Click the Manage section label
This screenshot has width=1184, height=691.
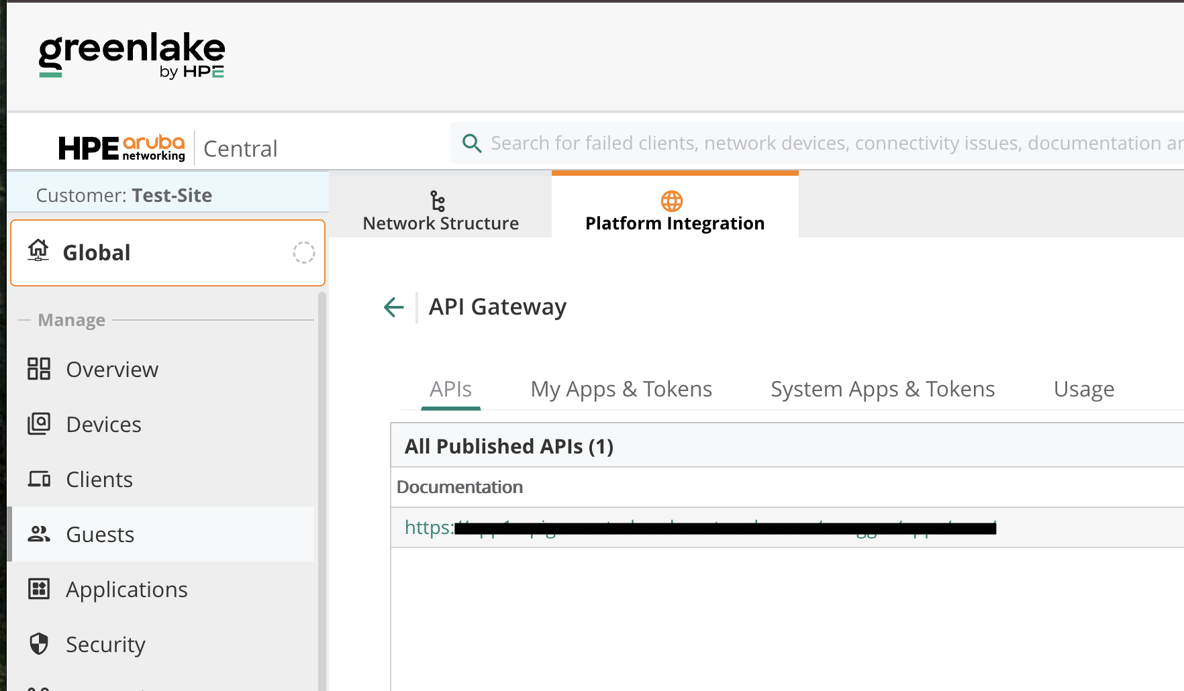[x=72, y=320]
